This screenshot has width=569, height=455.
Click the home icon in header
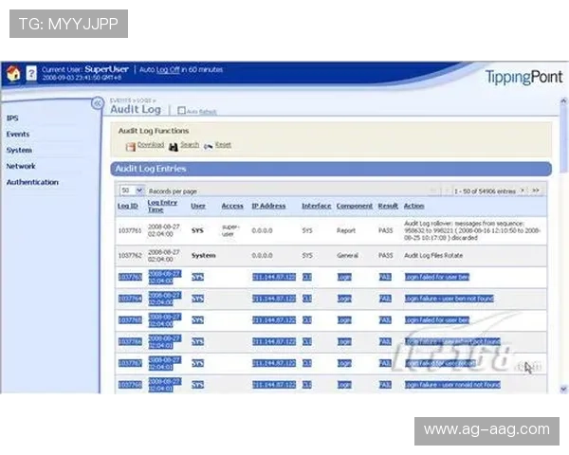click(13, 73)
